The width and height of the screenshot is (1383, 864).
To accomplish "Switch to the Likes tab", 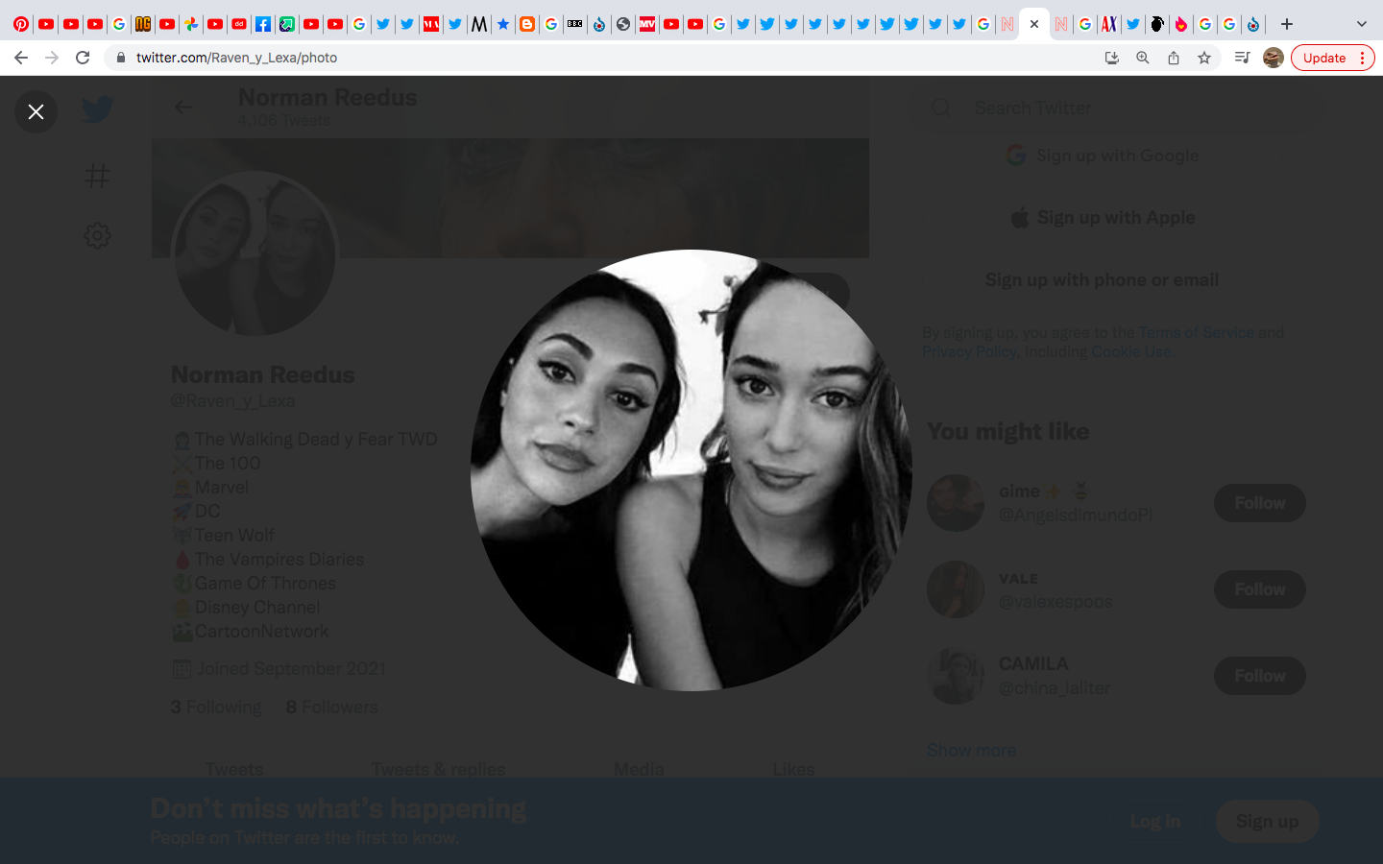I will pyautogui.click(x=793, y=768).
